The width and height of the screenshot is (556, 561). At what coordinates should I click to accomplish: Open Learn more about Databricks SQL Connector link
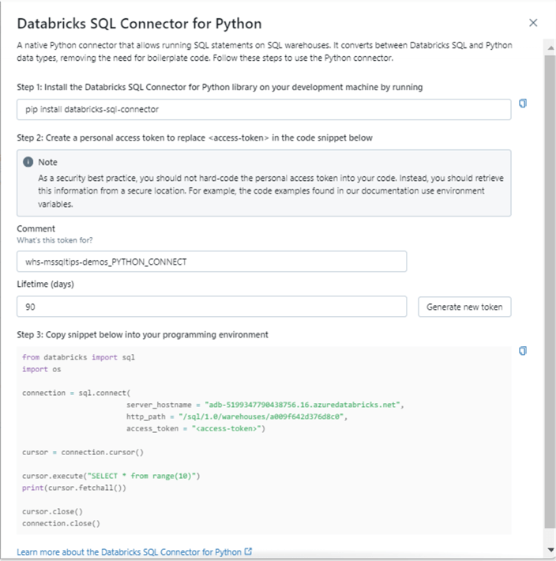130,552
